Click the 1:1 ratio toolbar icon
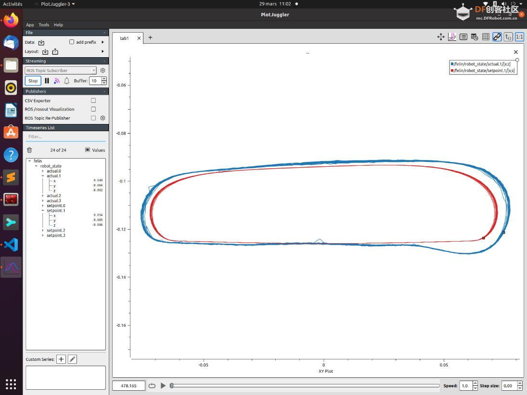 pyautogui.click(x=519, y=37)
